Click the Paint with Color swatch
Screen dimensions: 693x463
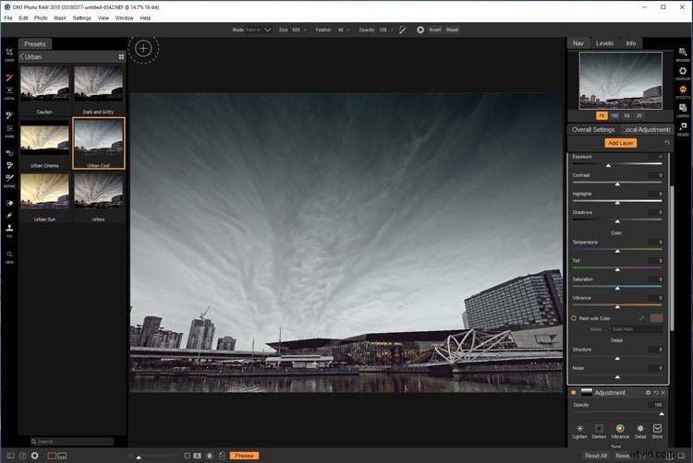click(656, 318)
